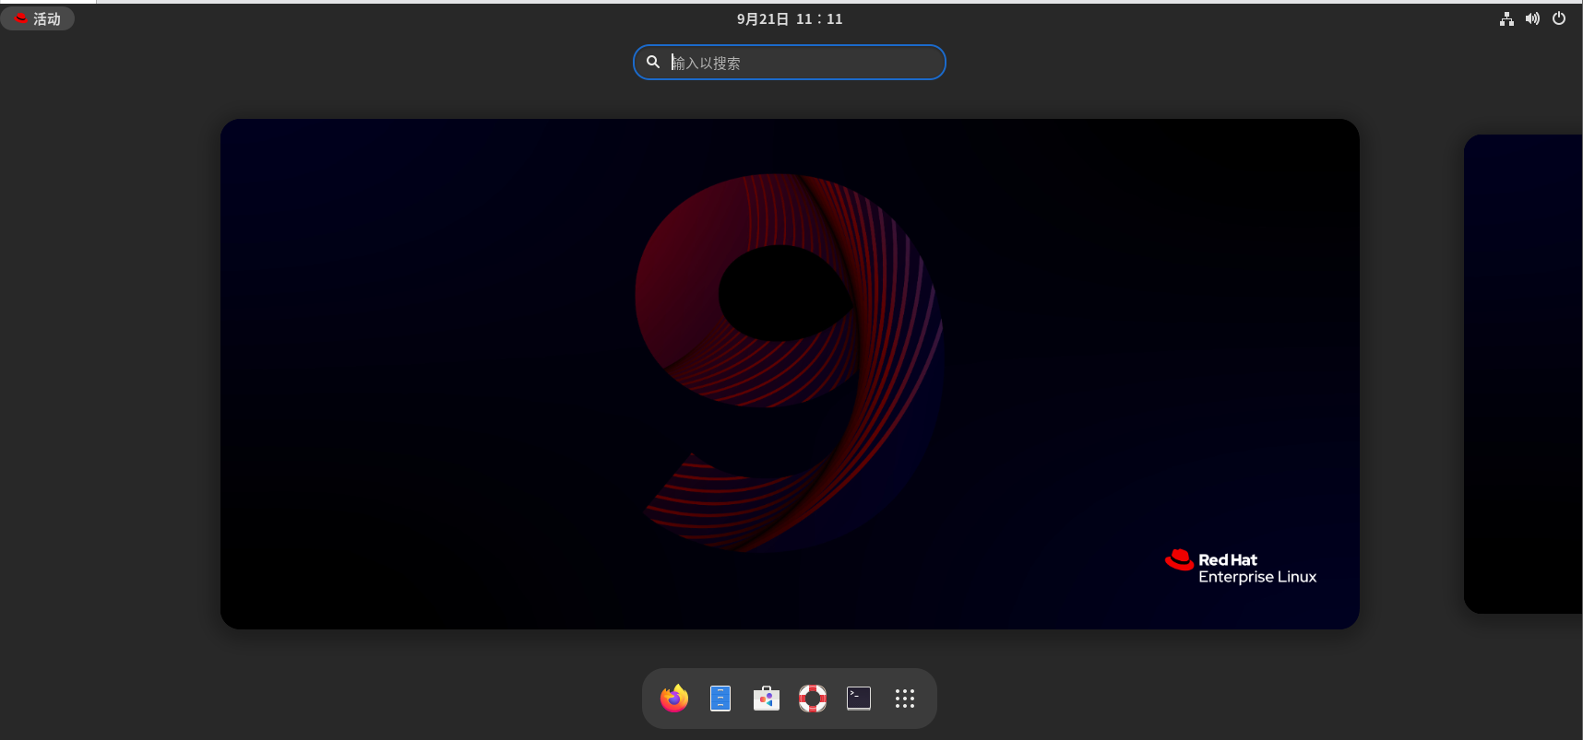
Task: Open the Files manager from the dash
Action: (720, 699)
